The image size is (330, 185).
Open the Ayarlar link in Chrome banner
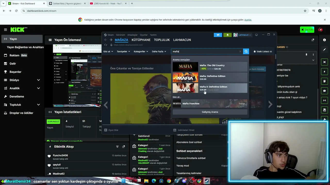248,20
